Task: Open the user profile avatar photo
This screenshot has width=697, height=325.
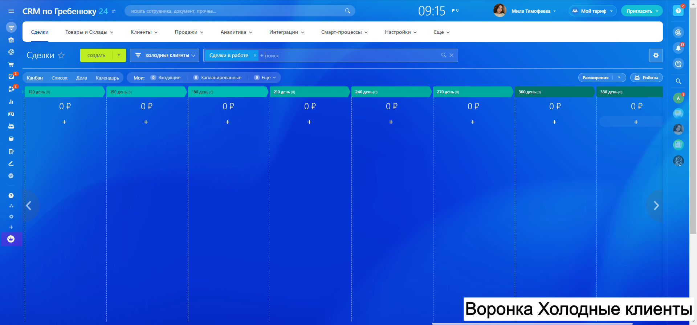Action: point(500,11)
